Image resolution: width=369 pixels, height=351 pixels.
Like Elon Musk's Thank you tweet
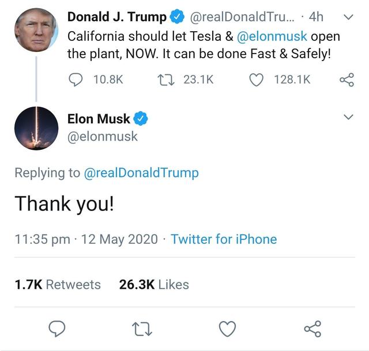227,328
